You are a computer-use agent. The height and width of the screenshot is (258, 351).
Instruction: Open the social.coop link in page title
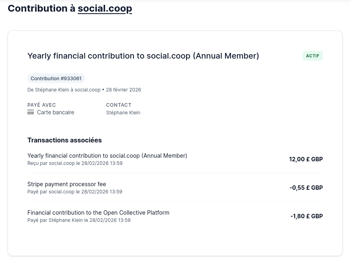point(105,8)
